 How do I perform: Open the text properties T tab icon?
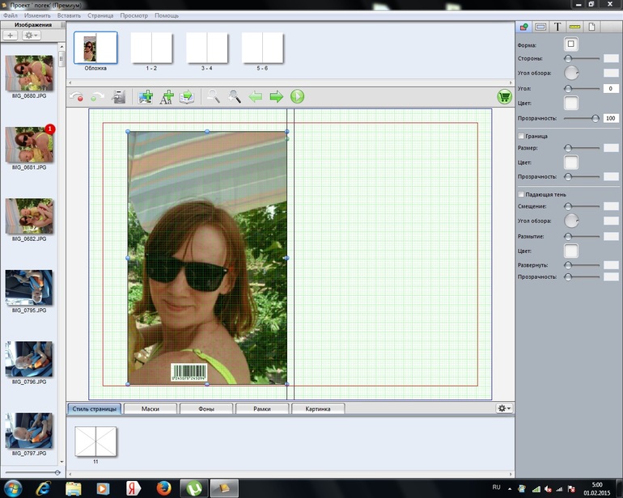[557, 27]
